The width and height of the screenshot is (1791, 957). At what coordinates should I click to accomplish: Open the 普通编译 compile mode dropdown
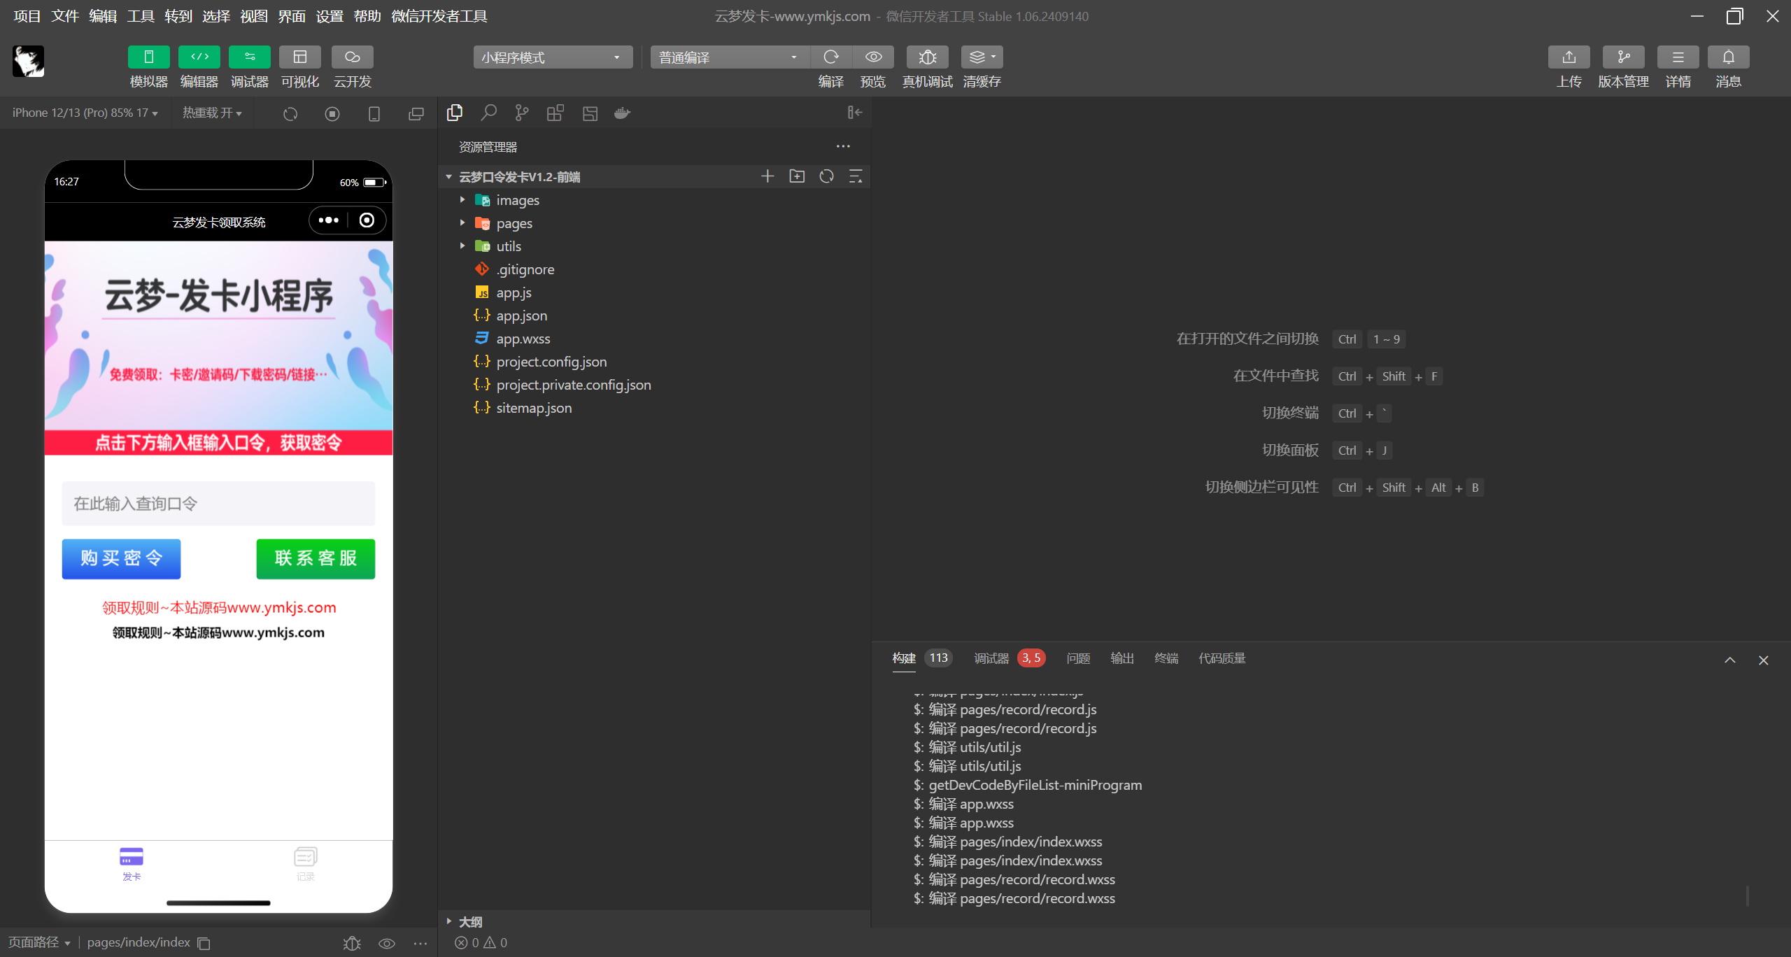click(x=730, y=57)
